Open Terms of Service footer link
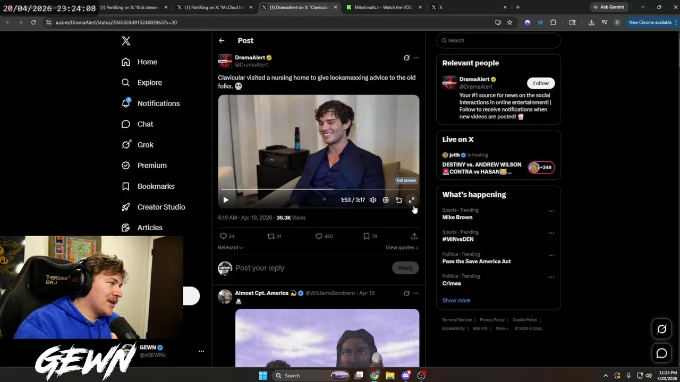Screen dimensions: 680x382 pyautogui.click(x=457, y=320)
